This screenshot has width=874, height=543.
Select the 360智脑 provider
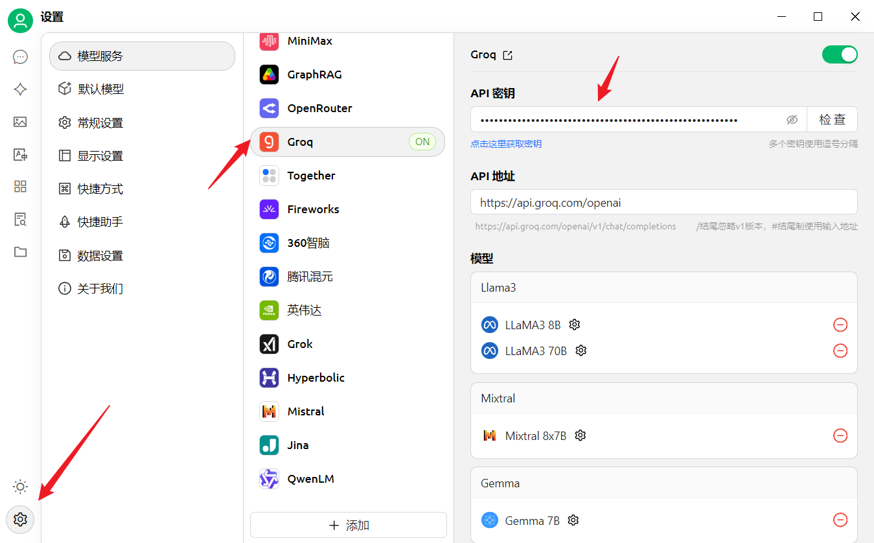348,243
